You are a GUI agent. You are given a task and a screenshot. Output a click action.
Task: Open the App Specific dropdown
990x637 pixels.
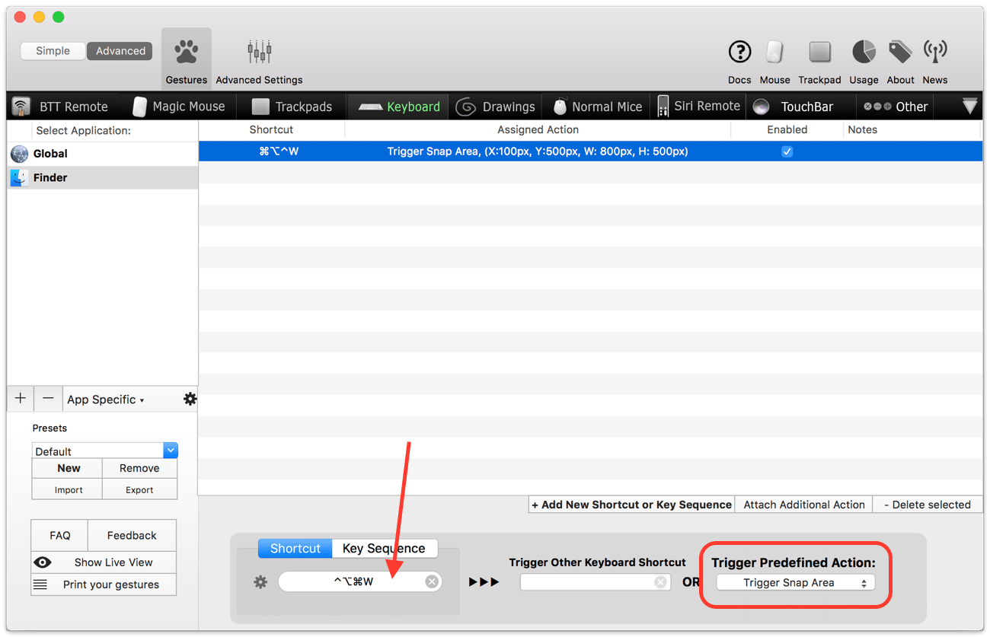105,399
